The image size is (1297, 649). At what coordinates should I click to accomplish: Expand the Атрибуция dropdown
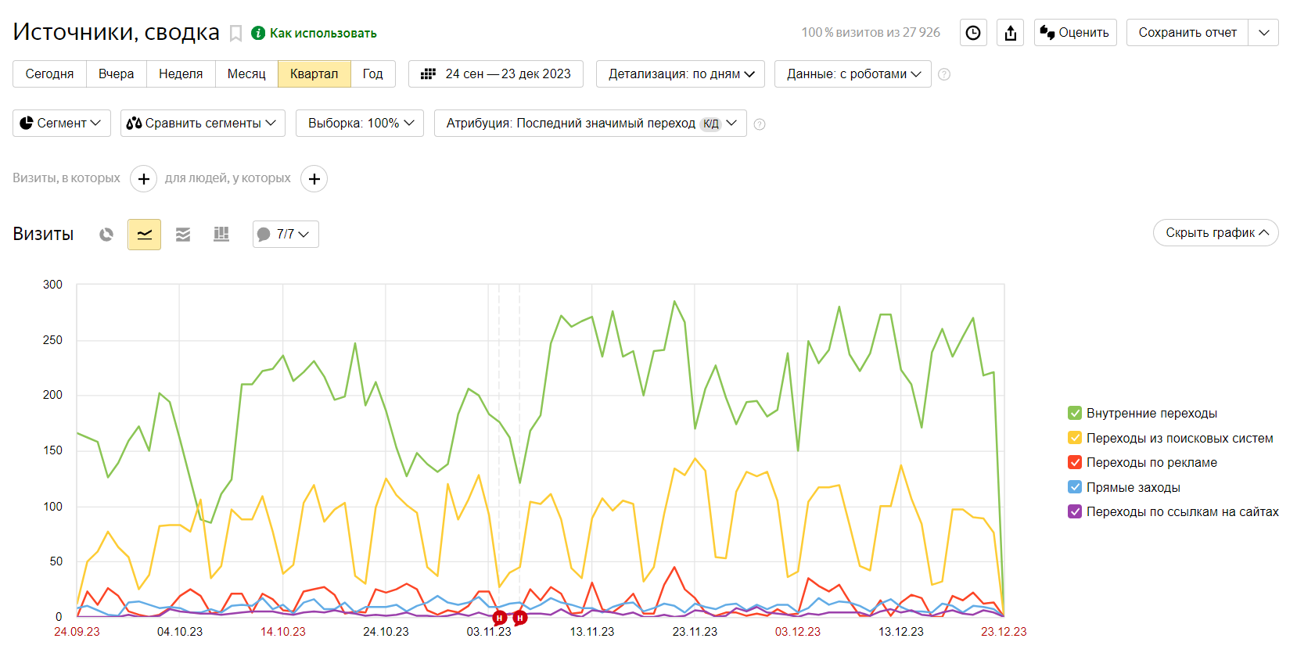[x=591, y=124]
